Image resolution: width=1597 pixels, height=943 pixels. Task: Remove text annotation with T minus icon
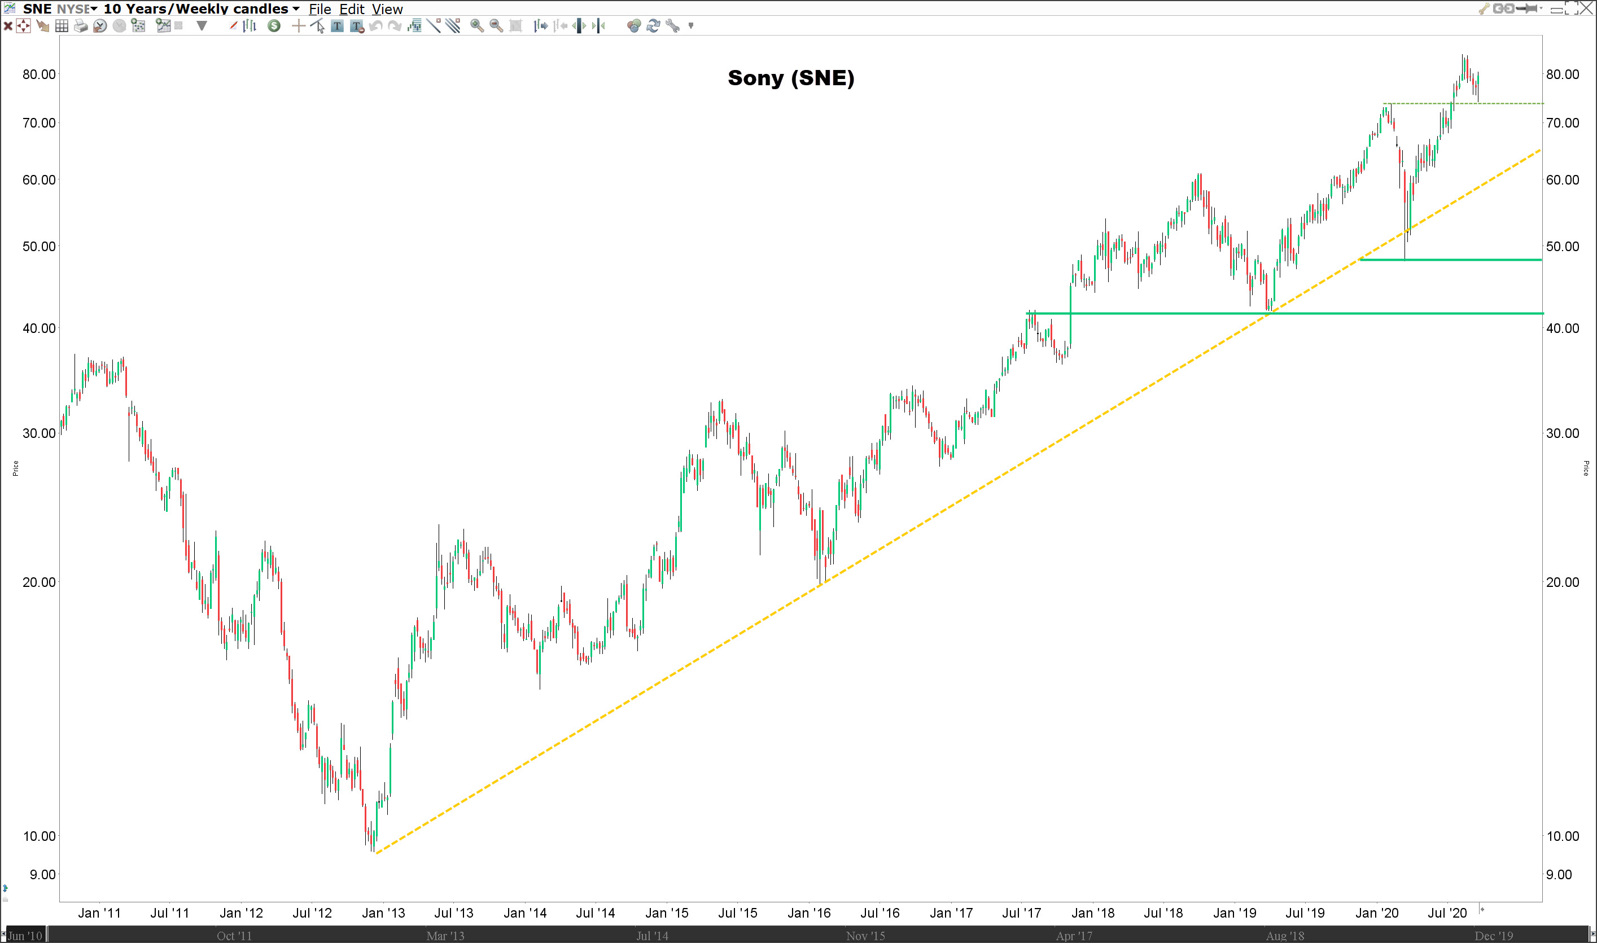coord(357,26)
